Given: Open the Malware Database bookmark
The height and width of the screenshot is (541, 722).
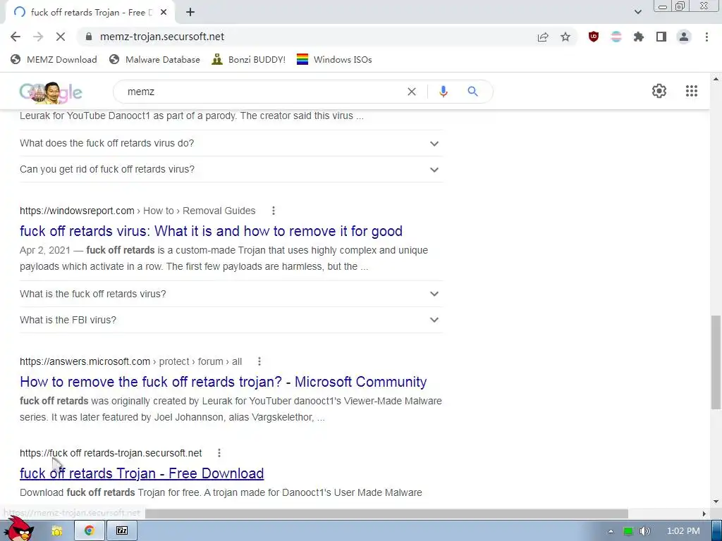Looking at the screenshot, I should pyautogui.click(x=154, y=59).
